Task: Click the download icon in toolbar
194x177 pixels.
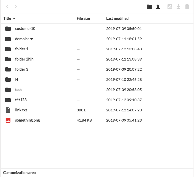Action: (x=178, y=7)
